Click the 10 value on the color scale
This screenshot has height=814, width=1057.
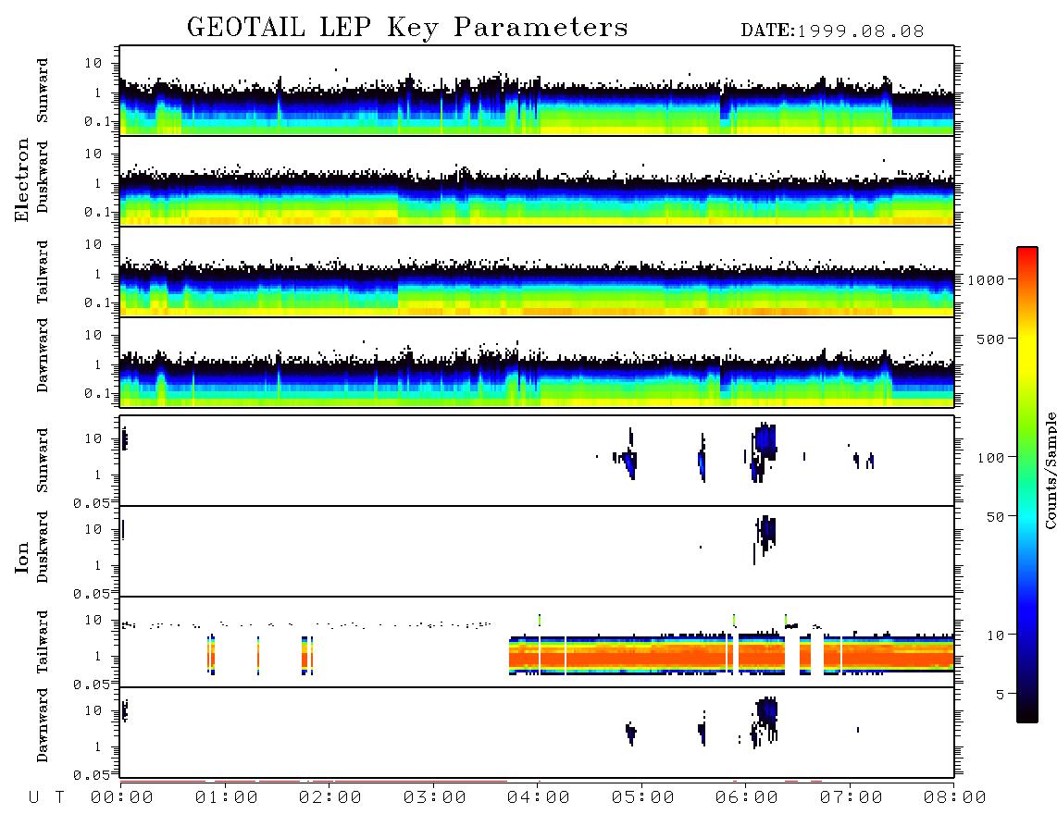point(996,635)
